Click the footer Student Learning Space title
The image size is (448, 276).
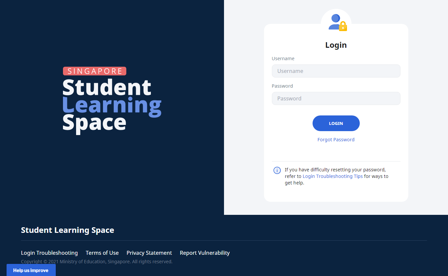point(68,230)
